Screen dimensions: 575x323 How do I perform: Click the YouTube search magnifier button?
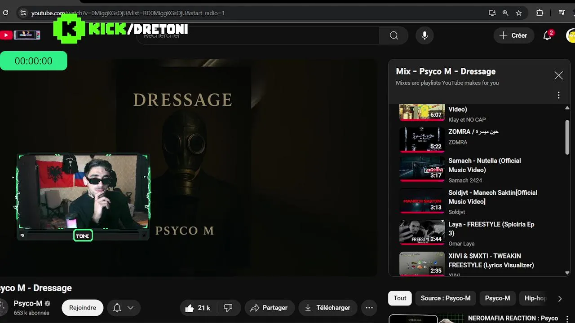[x=394, y=35]
